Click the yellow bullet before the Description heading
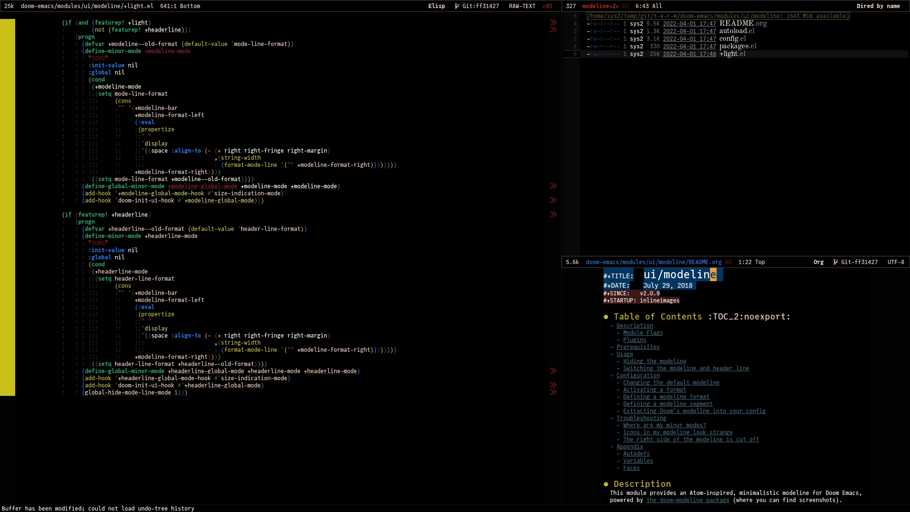This screenshot has width=910, height=512. click(x=606, y=484)
